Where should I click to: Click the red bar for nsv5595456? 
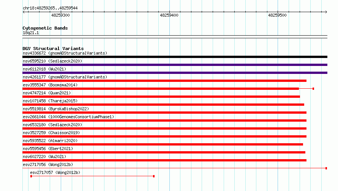(x=164, y=152)
